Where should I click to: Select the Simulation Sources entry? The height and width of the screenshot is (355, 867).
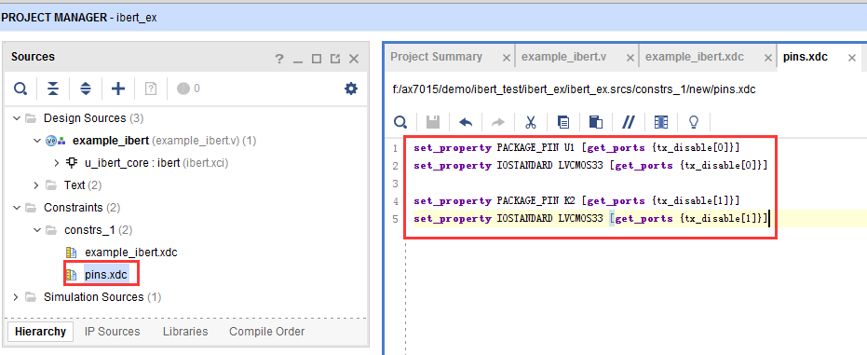coord(102,297)
